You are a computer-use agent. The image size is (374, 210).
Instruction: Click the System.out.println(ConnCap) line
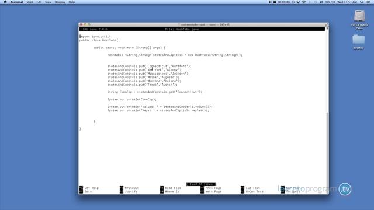[x=131, y=99]
